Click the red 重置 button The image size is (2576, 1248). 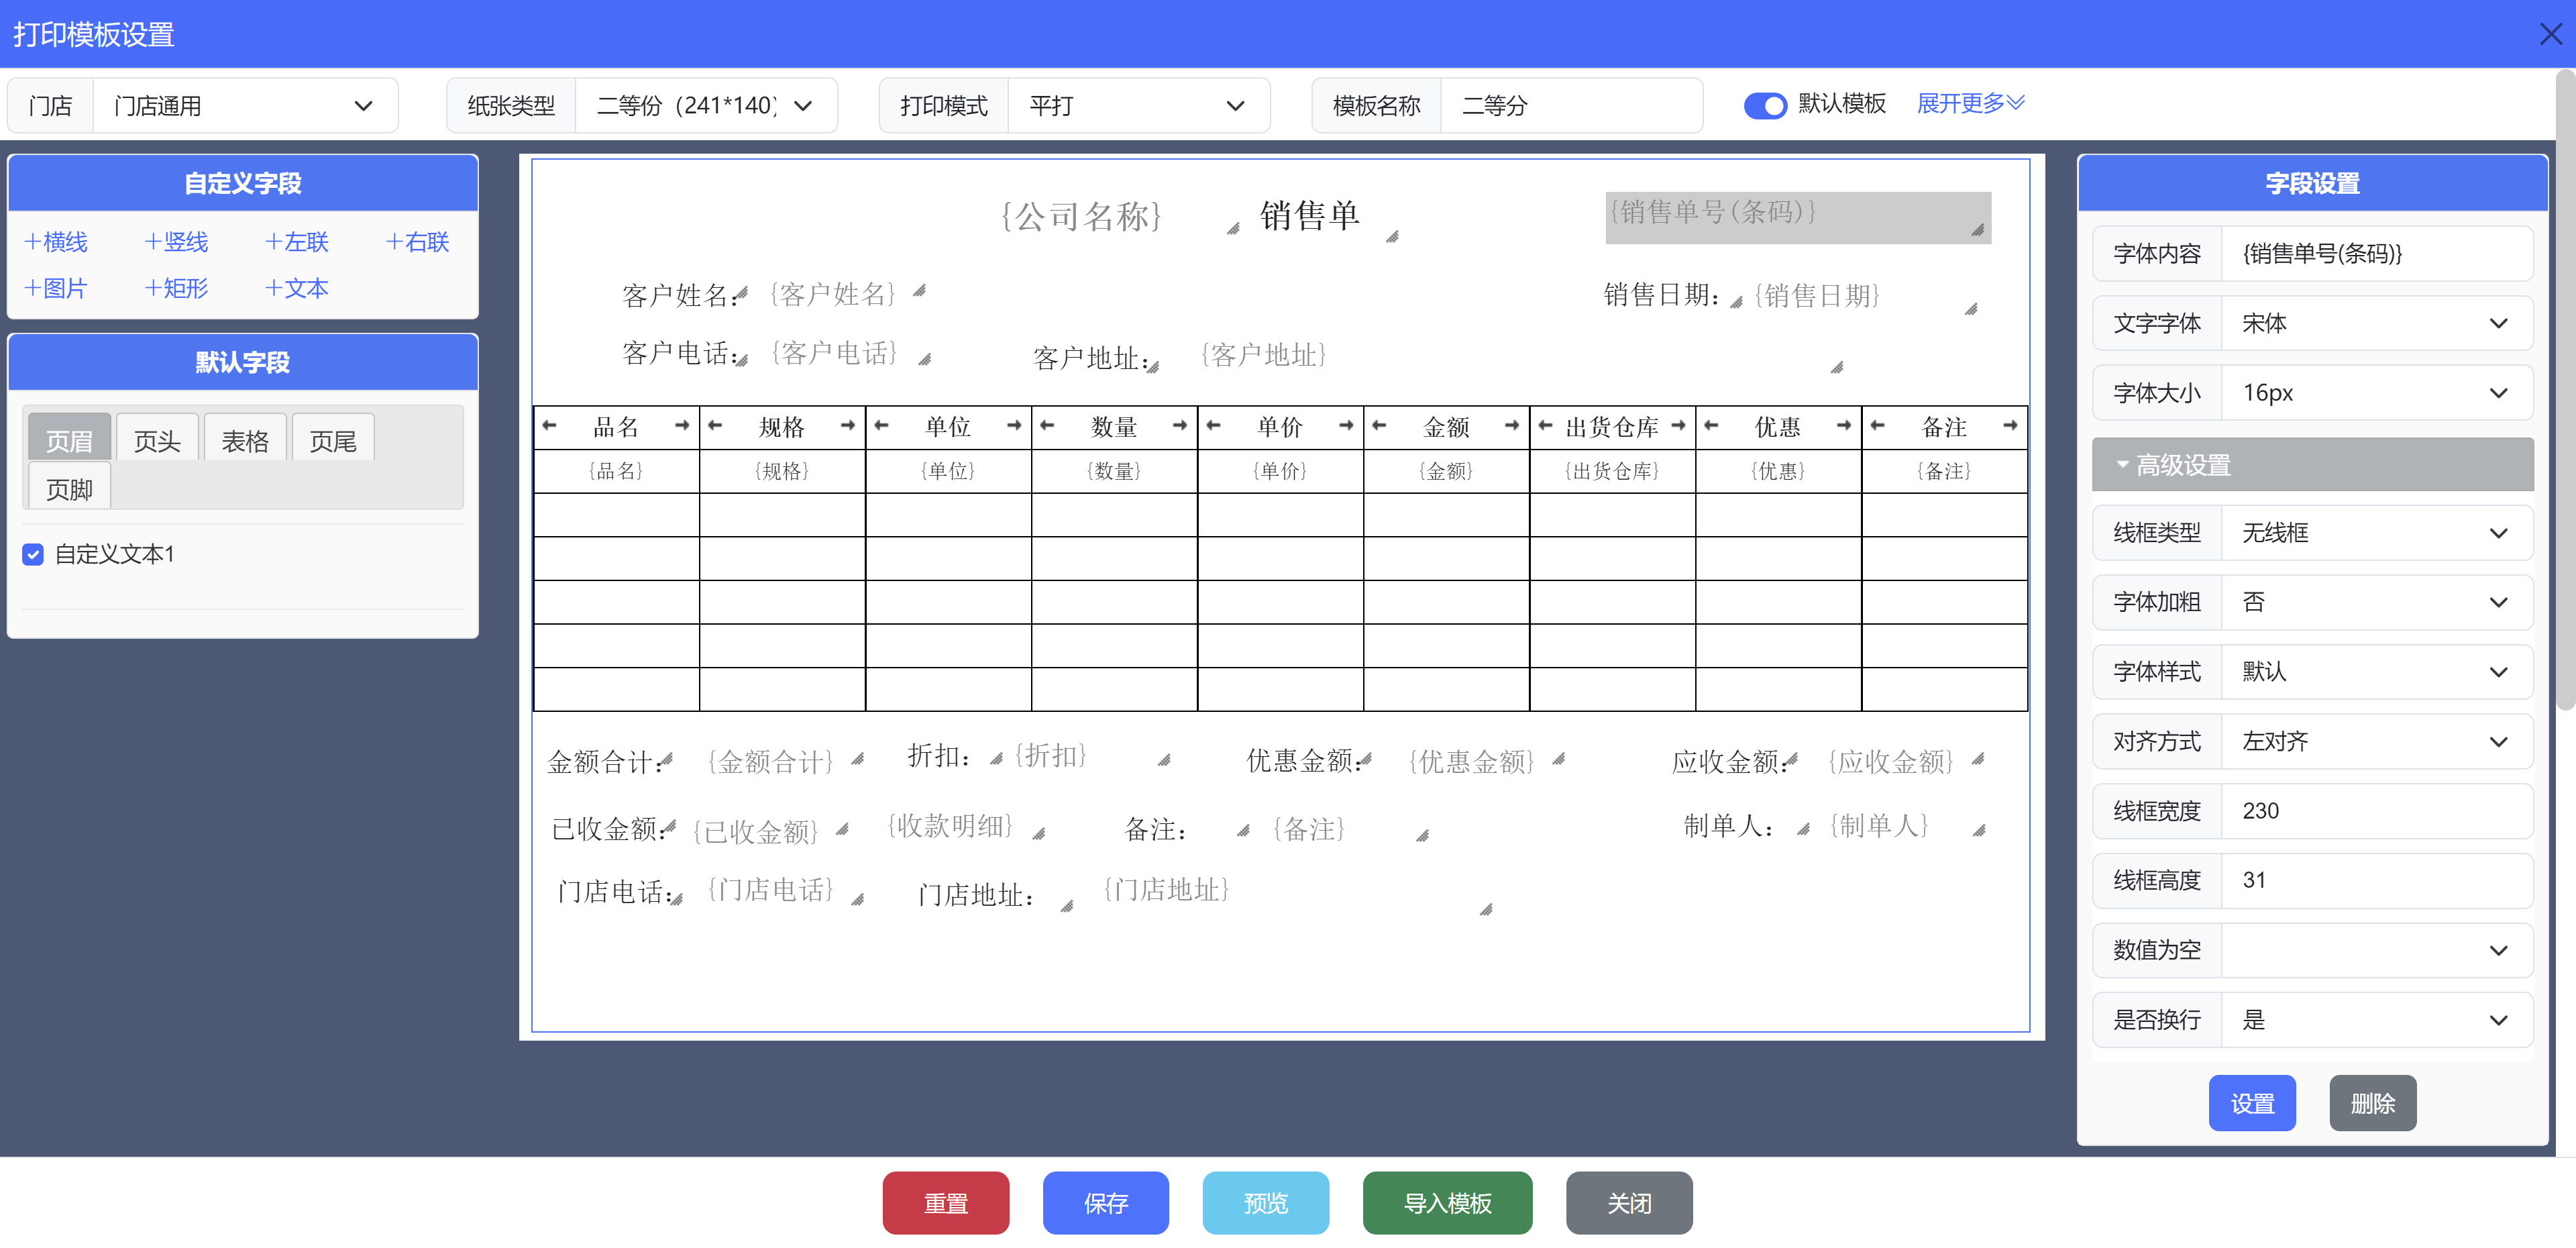(x=945, y=1204)
